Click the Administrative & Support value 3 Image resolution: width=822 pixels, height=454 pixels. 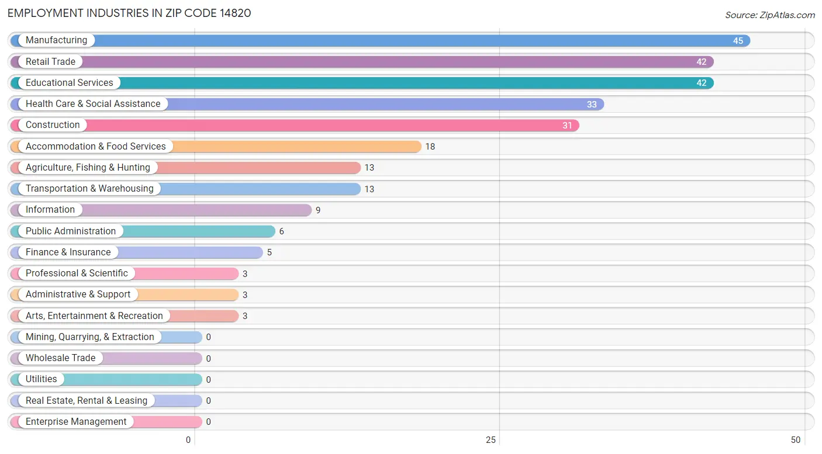[x=245, y=295]
